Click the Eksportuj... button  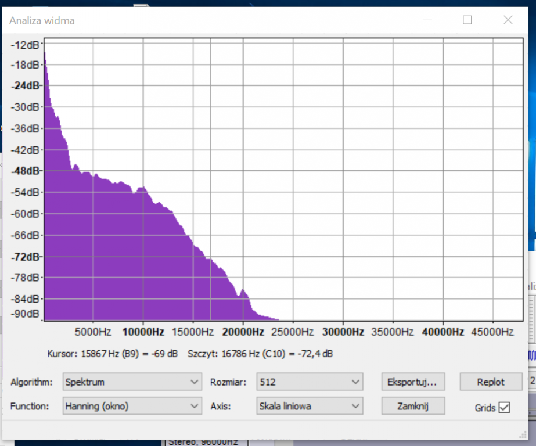[x=413, y=382]
